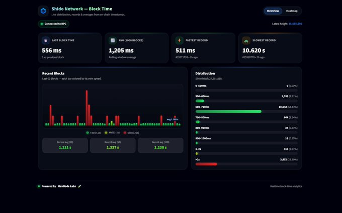Click the avg label on the chart's dashed line

point(173,120)
